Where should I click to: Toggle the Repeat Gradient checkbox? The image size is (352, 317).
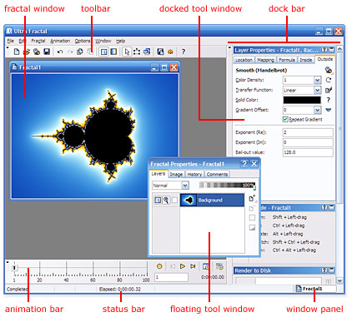click(x=285, y=119)
